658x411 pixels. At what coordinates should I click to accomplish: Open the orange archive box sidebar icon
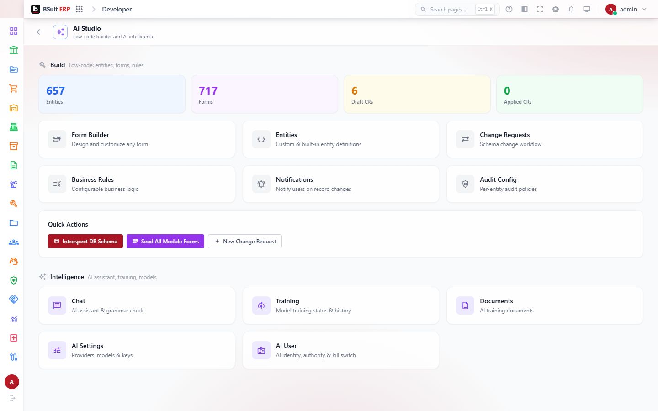pyautogui.click(x=14, y=146)
